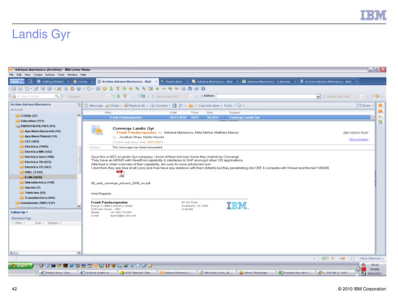
Task: Click the Message button in action bar
Action: point(93,106)
